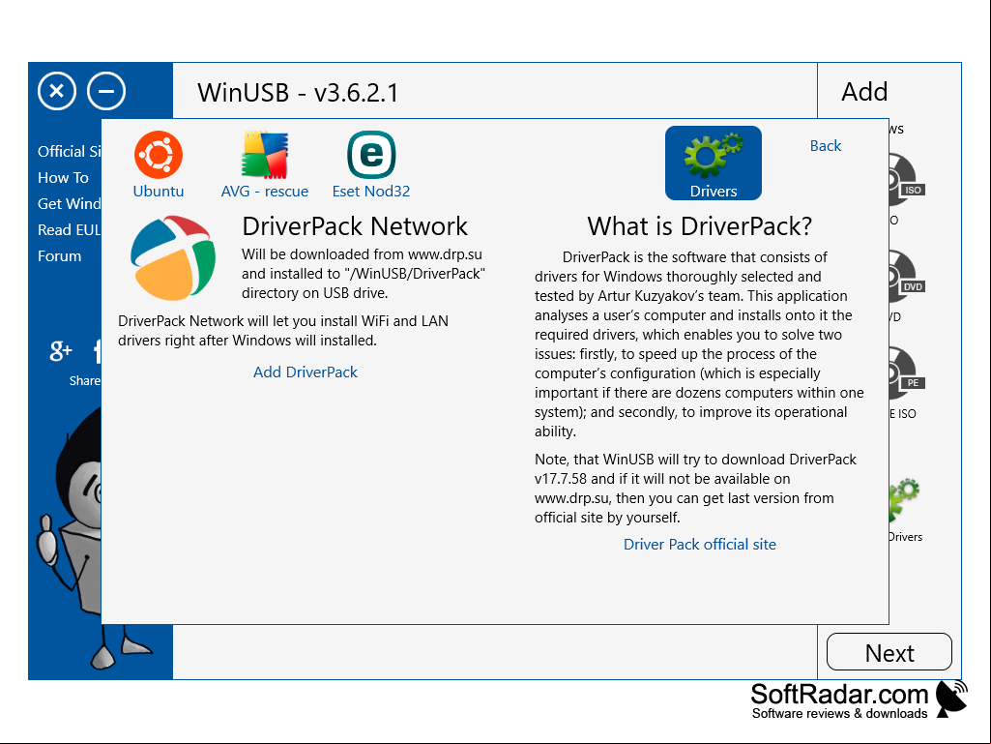This screenshot has width=991, height=744.
Task: Open the Get Windows sidebar link
Action: point(69,204)
